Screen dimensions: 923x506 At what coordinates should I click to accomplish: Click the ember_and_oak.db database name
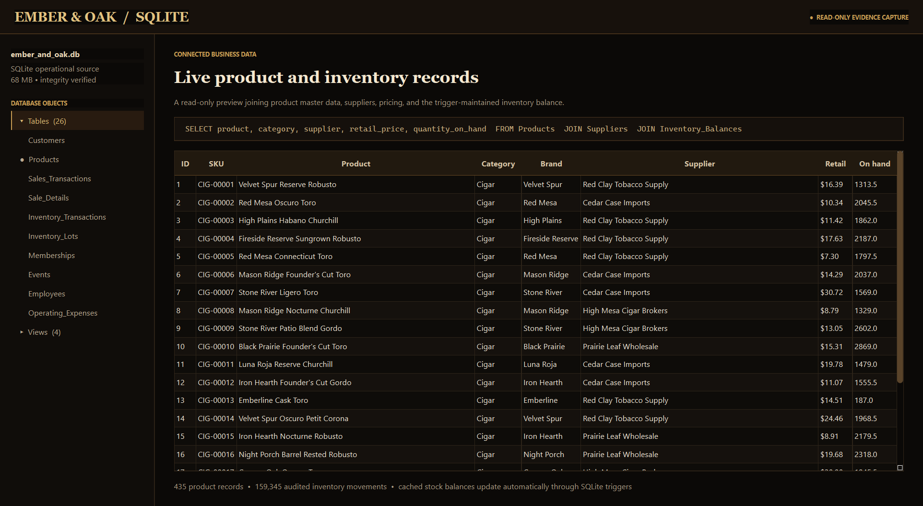tap(45, 54)
